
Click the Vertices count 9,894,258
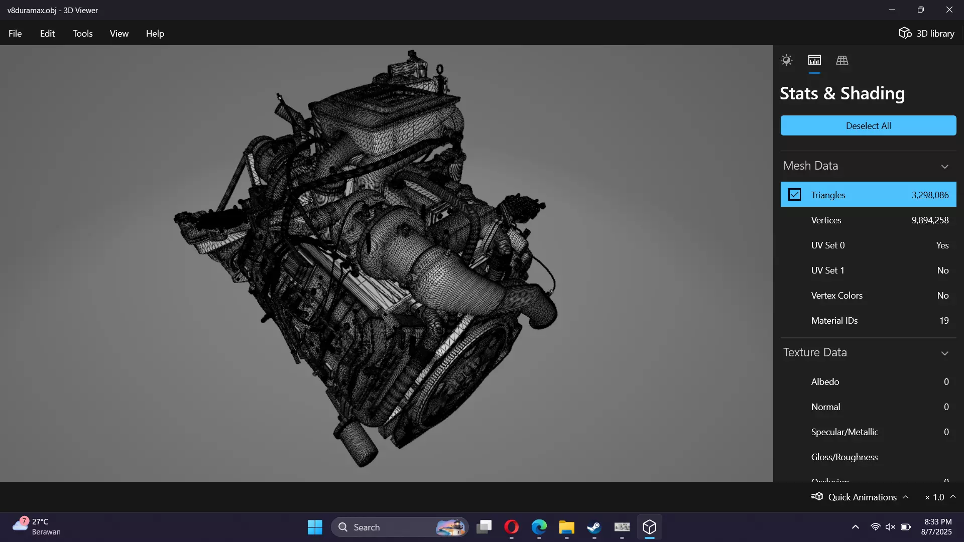930,220
